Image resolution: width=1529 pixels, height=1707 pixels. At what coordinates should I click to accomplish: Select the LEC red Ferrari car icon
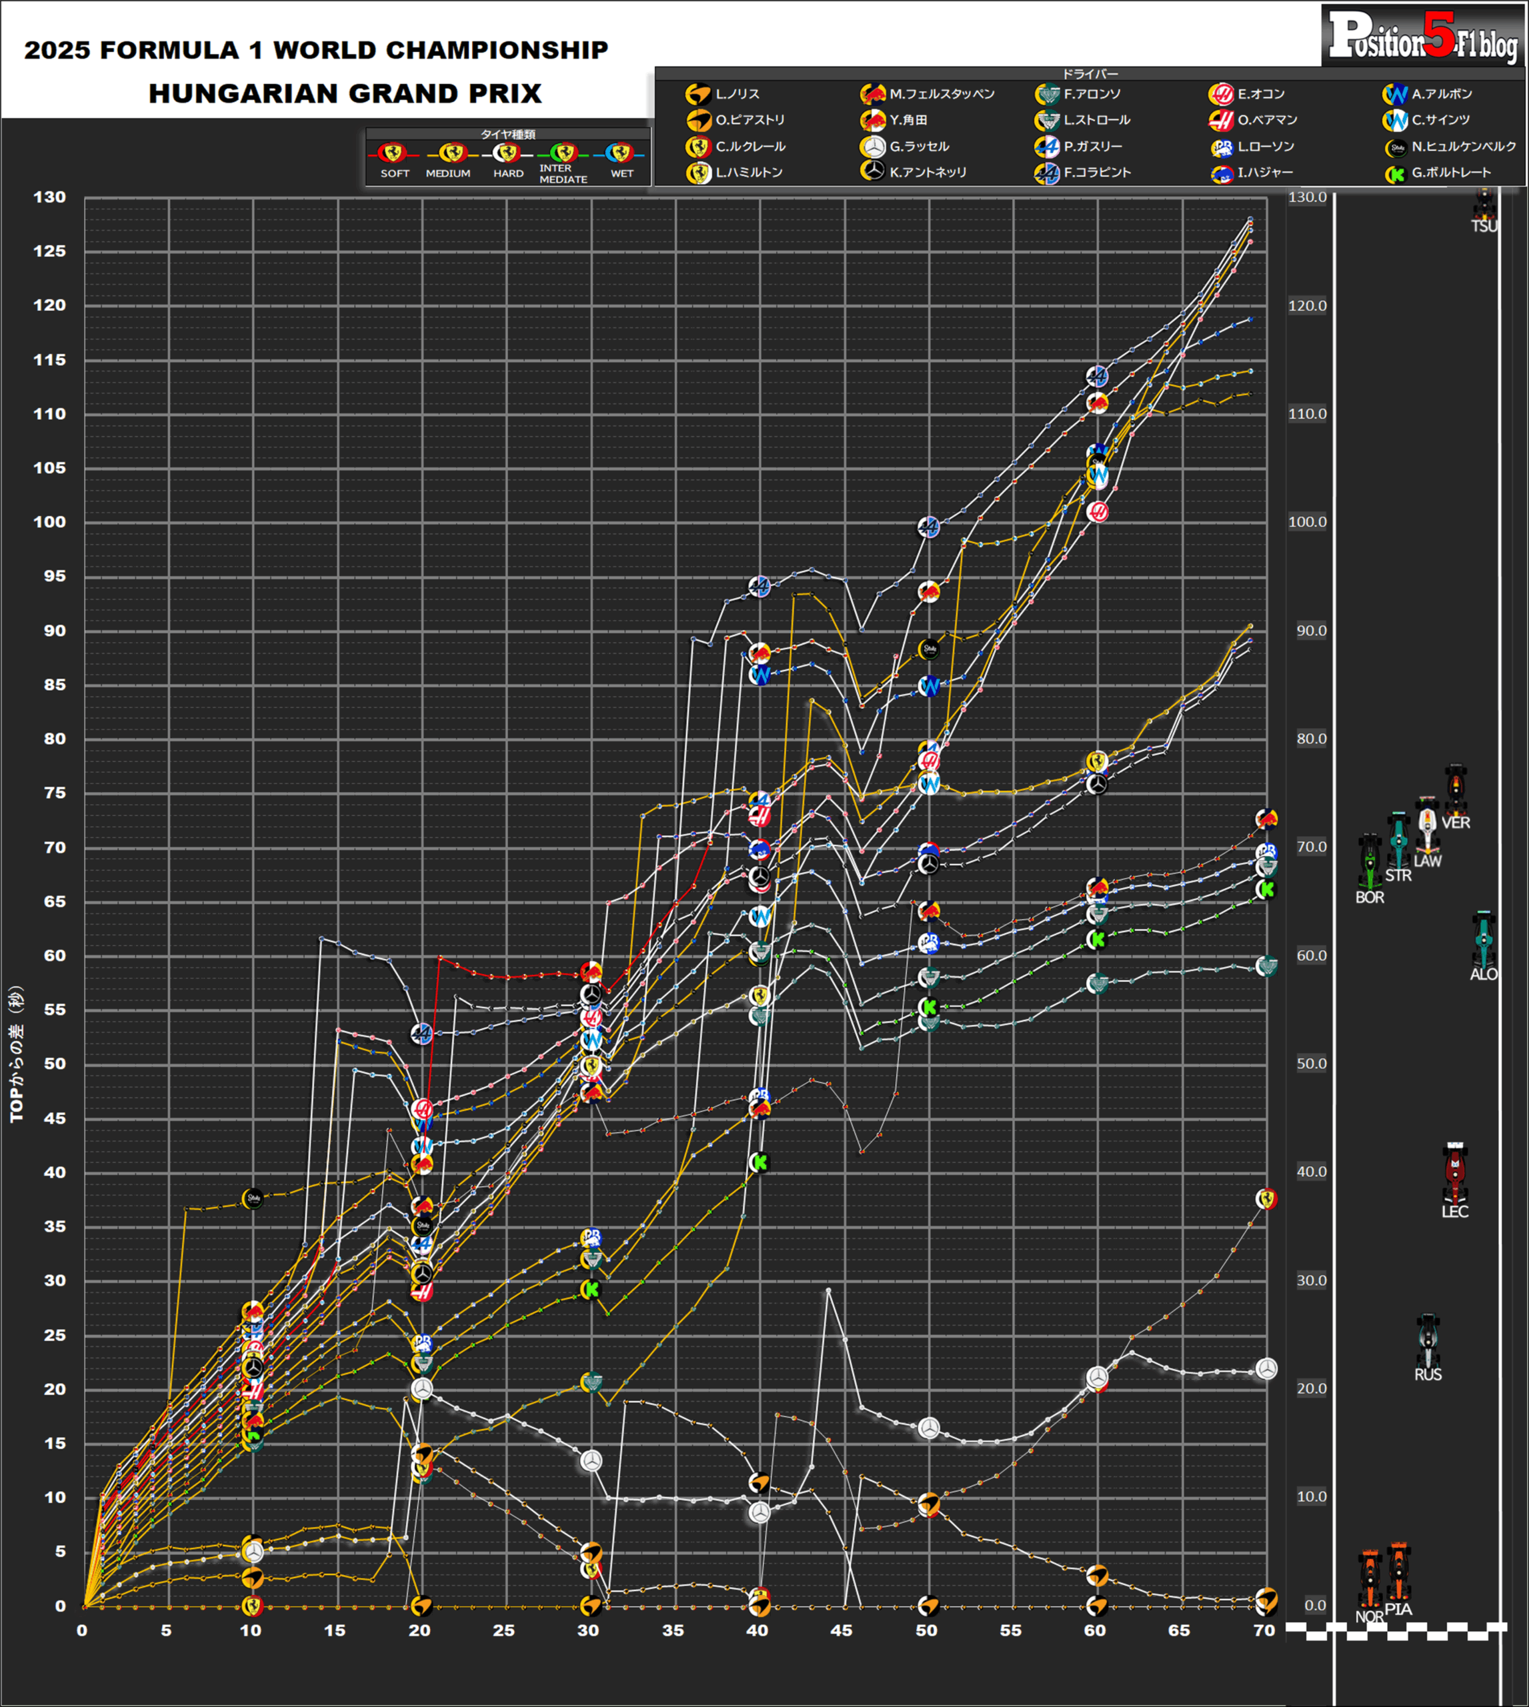point(1455,1173)
